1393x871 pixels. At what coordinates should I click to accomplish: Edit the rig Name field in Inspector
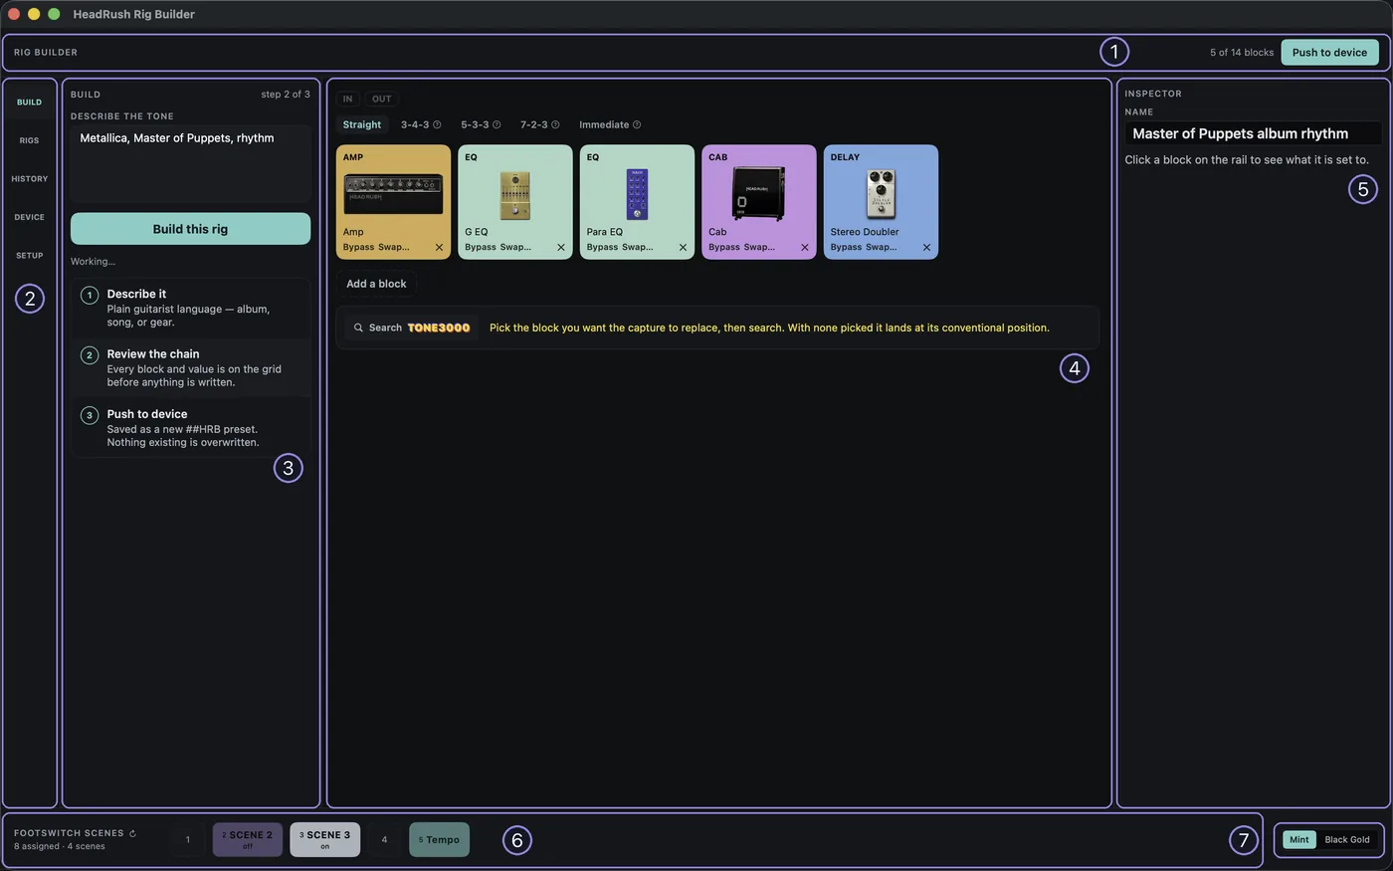pos(1254,133)
